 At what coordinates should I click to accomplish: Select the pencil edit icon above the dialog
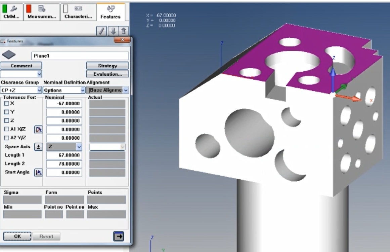point(101,31)
